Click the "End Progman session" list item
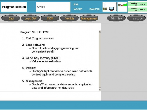The image size is (147, 110). (x=40, y=38)
